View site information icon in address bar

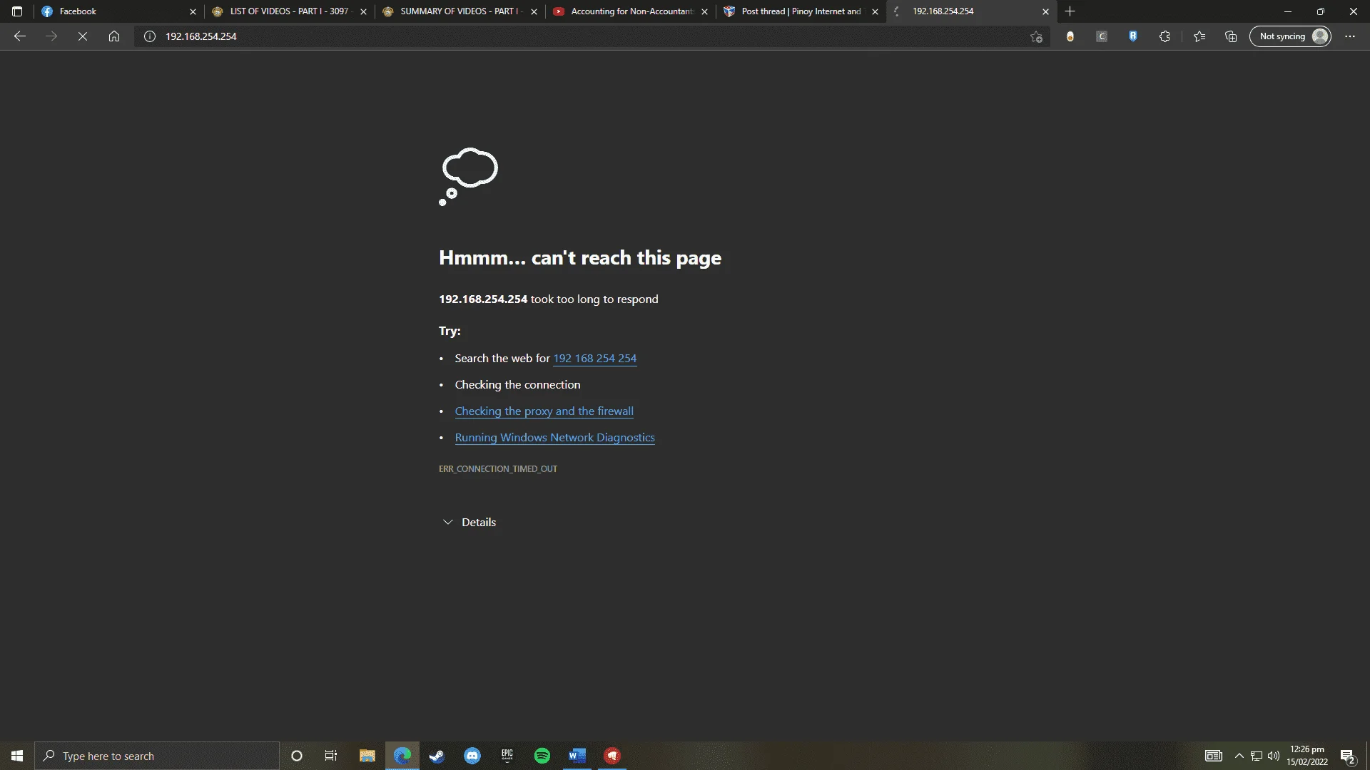[x=150, y=36]
